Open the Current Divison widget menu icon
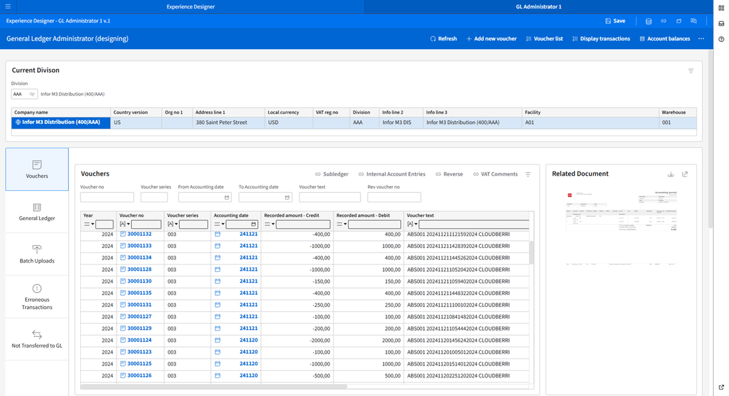Image resolution: width=729 pixels, height=396 pixels. tap(691, 71)
